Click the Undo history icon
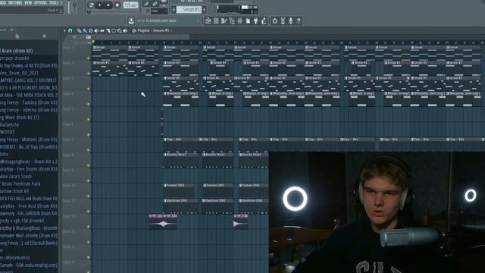 [x=274, y=20]
